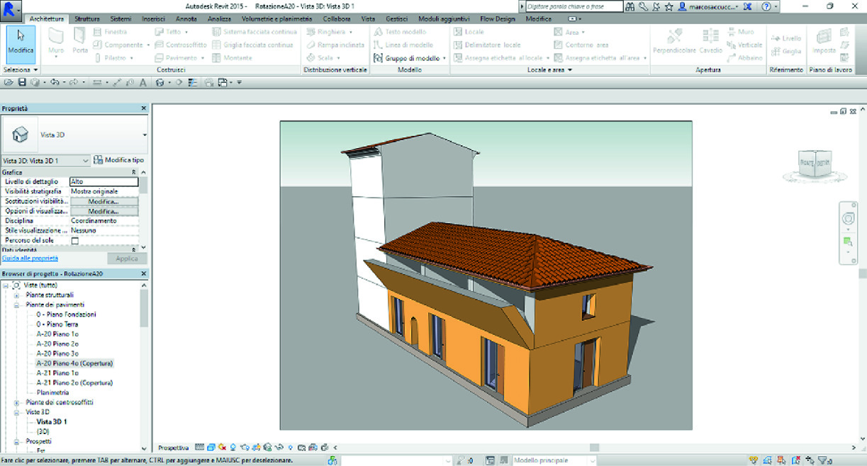Select A-20 Piano 4o (Copertura) view
The height and width of the screenshot is (466, 867).
point(75,363)
